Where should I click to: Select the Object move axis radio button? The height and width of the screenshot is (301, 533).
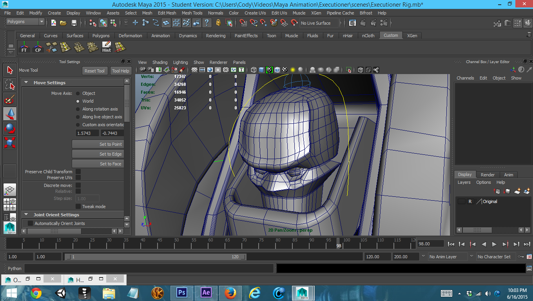pyautogui.click(x=78, y=93)
